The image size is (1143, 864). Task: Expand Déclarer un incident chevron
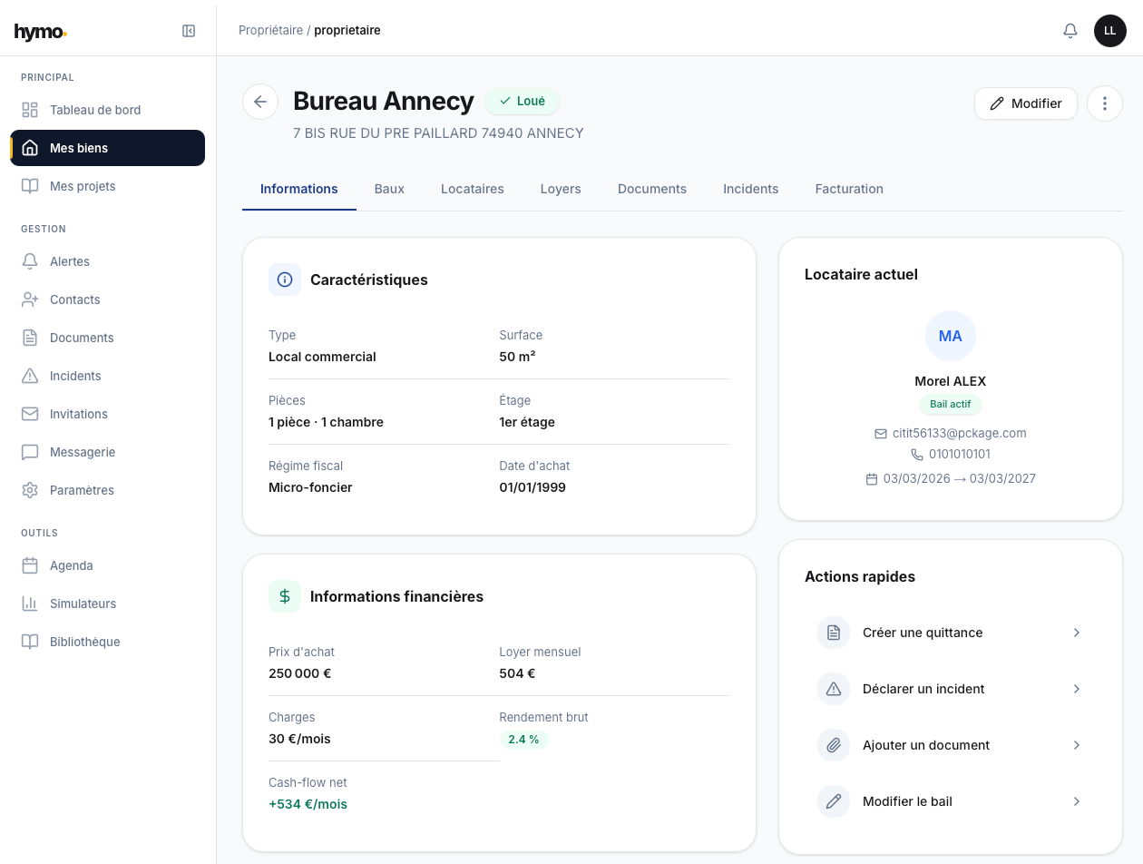[1076, 689]
